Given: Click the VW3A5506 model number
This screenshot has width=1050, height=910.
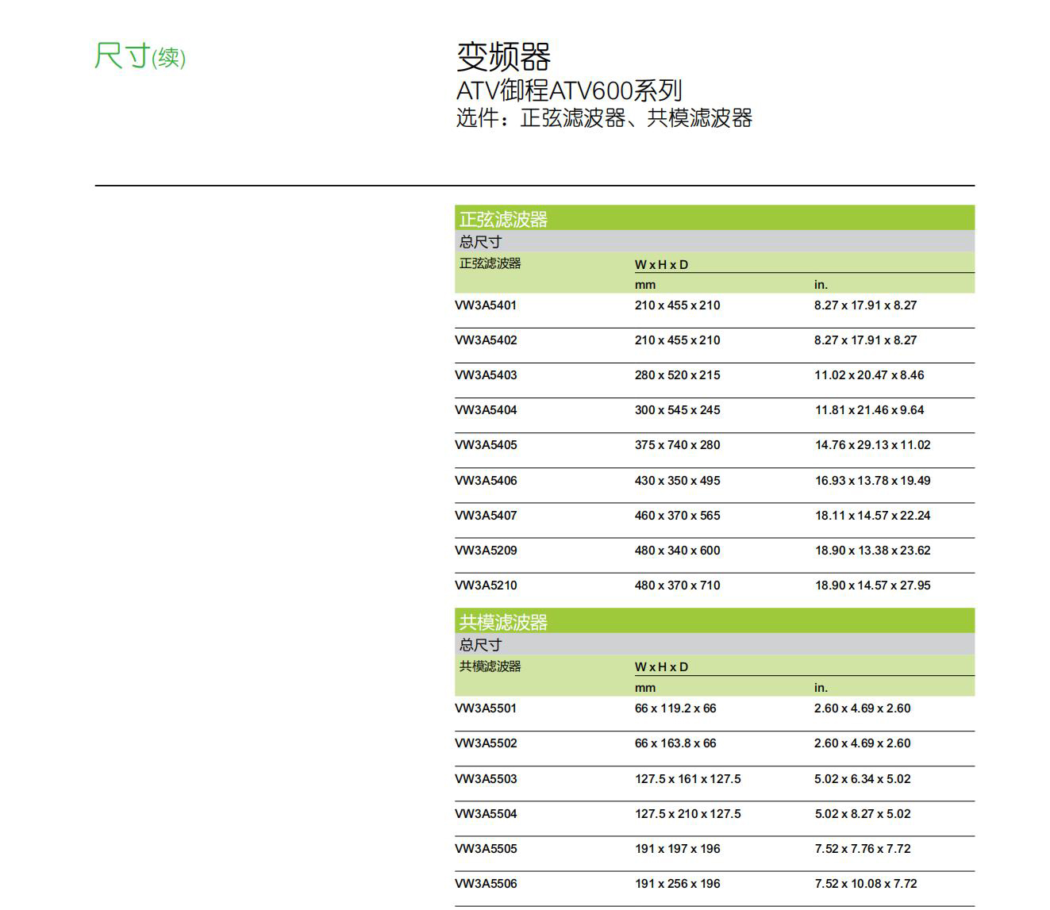Looking at the screenshot, I should 486,884.
